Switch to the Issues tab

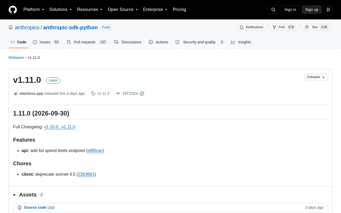click(46, 42)
